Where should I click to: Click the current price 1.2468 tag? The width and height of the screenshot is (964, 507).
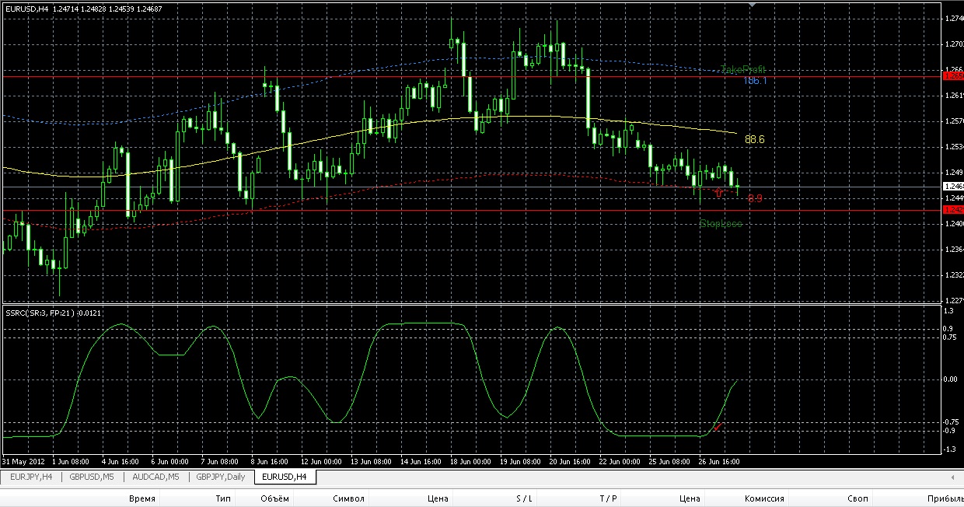tap(953, 187)
